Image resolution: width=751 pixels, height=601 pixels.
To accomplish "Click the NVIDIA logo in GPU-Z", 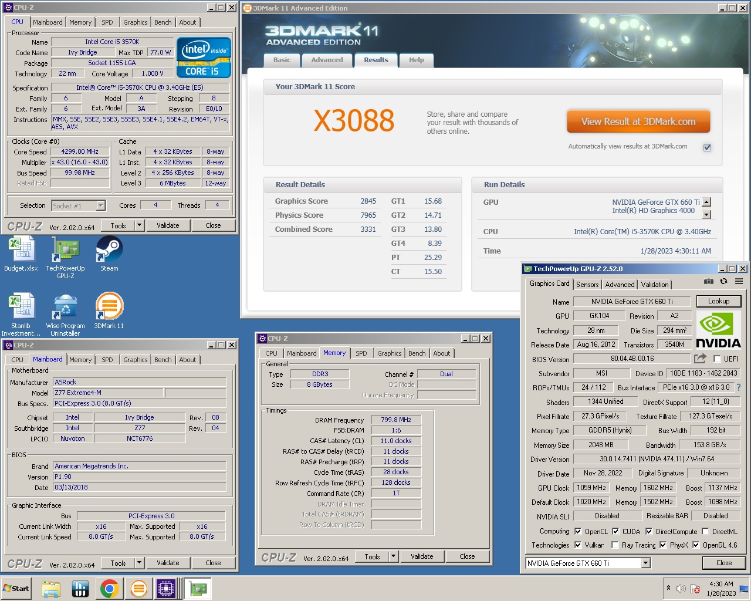I will pyautogui.click(x=718, y=330).
